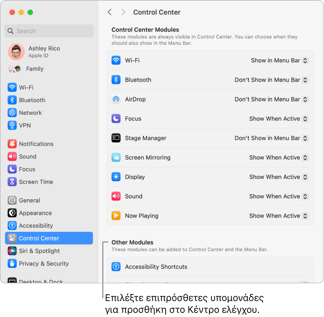Click the Wi-Fi icon in the sidebar
Screen dimensions: 324x317
coord(12,88)
